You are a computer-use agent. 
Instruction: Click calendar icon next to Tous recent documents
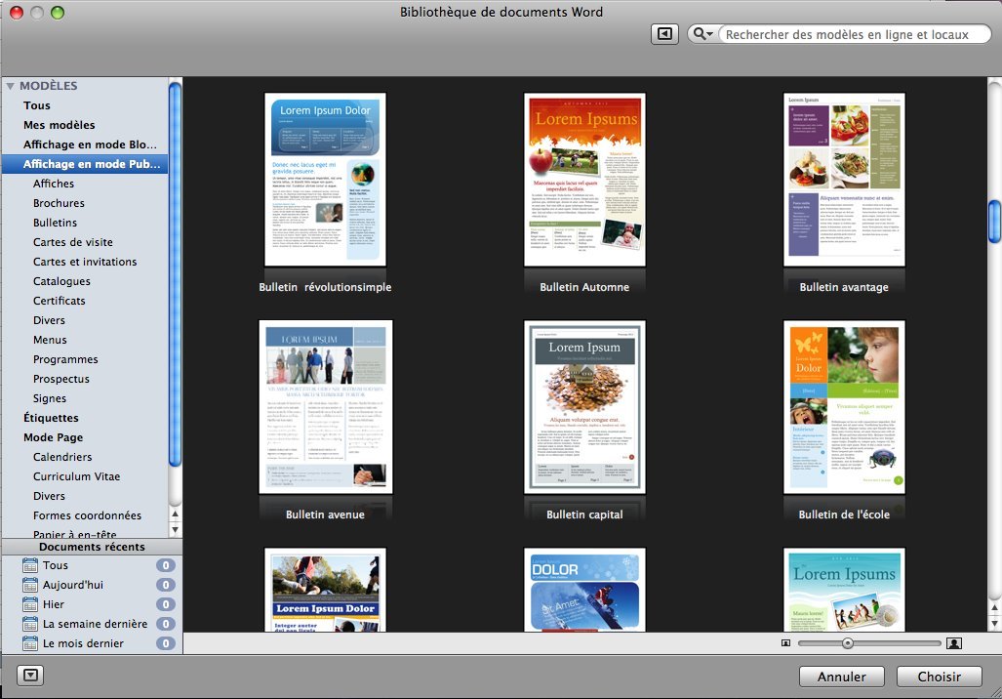pos(30,565)
